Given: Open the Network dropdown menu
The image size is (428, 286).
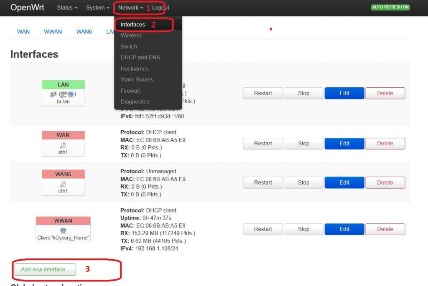Looking at the screenshot, I should (x=130, y=8).
